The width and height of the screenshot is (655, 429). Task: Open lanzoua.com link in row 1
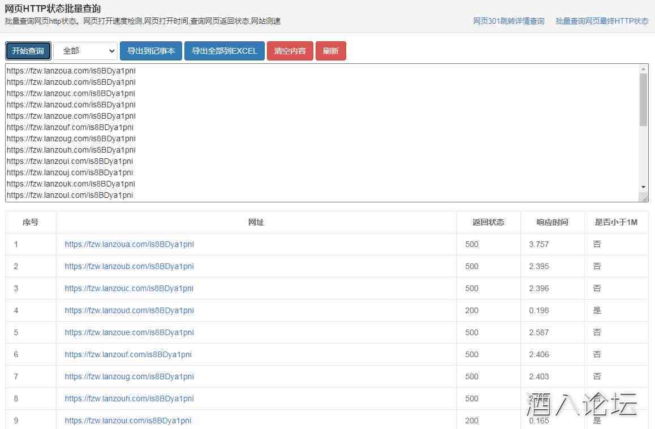tap(129, 244)
